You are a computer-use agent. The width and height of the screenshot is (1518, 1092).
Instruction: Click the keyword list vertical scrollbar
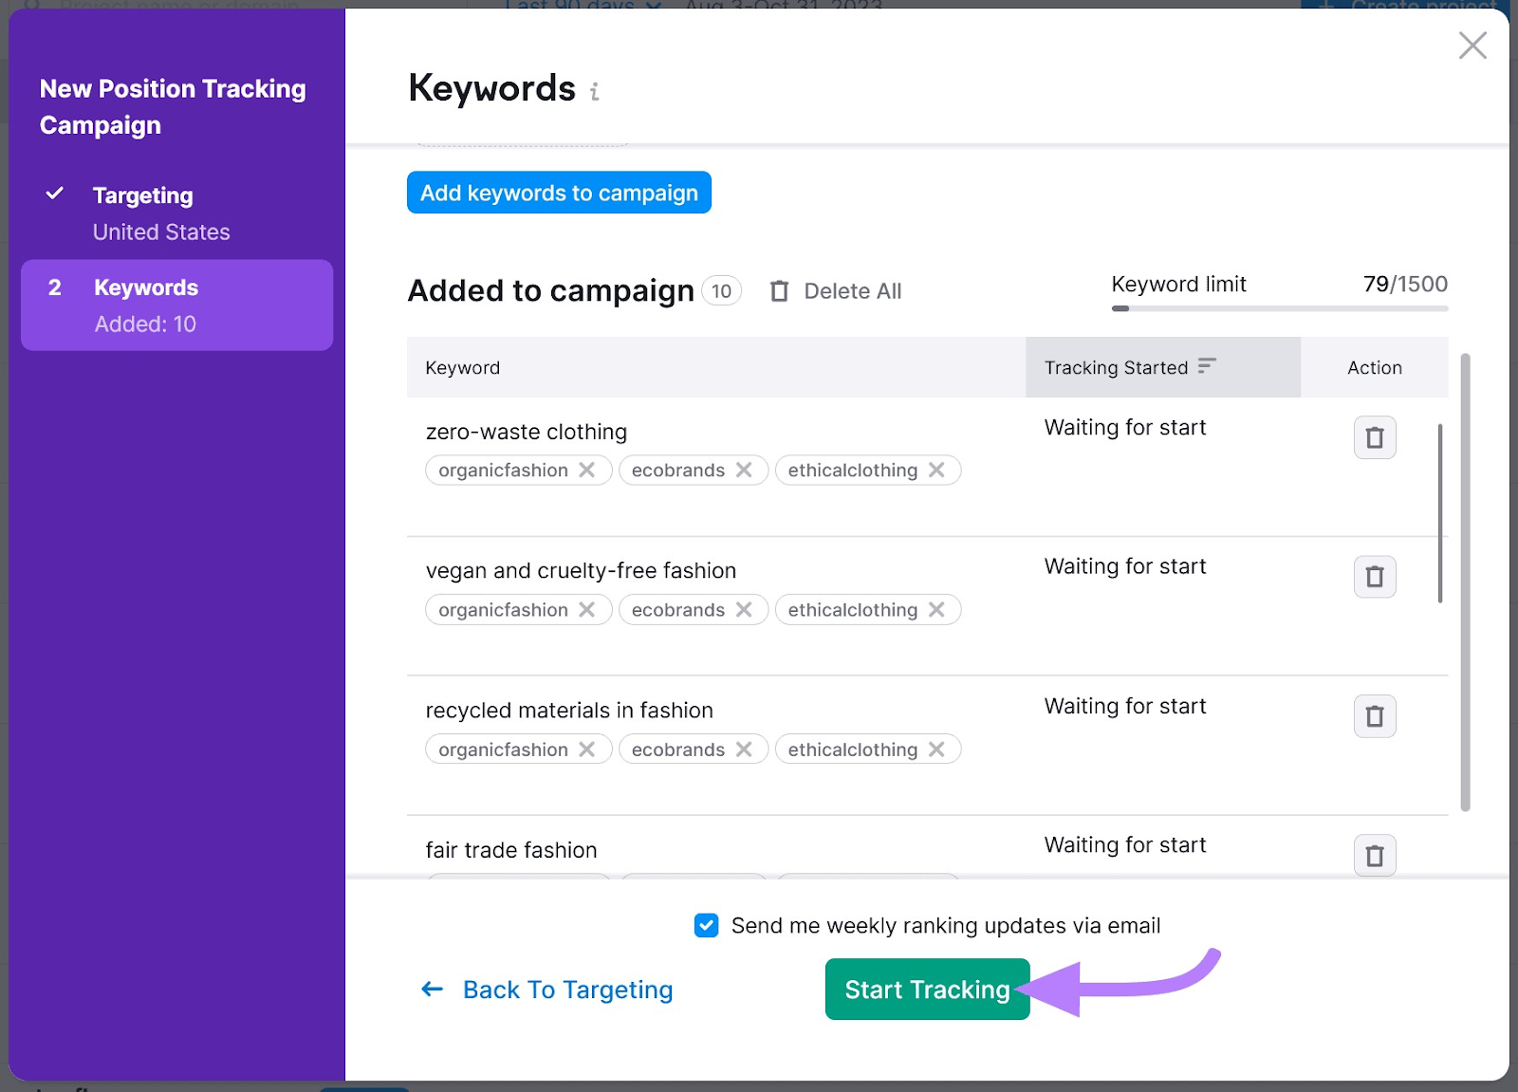pyautogui.click(x=1465, y=581)
